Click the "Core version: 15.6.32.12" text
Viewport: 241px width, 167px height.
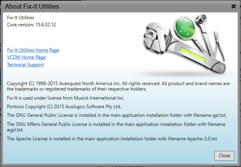32,25
